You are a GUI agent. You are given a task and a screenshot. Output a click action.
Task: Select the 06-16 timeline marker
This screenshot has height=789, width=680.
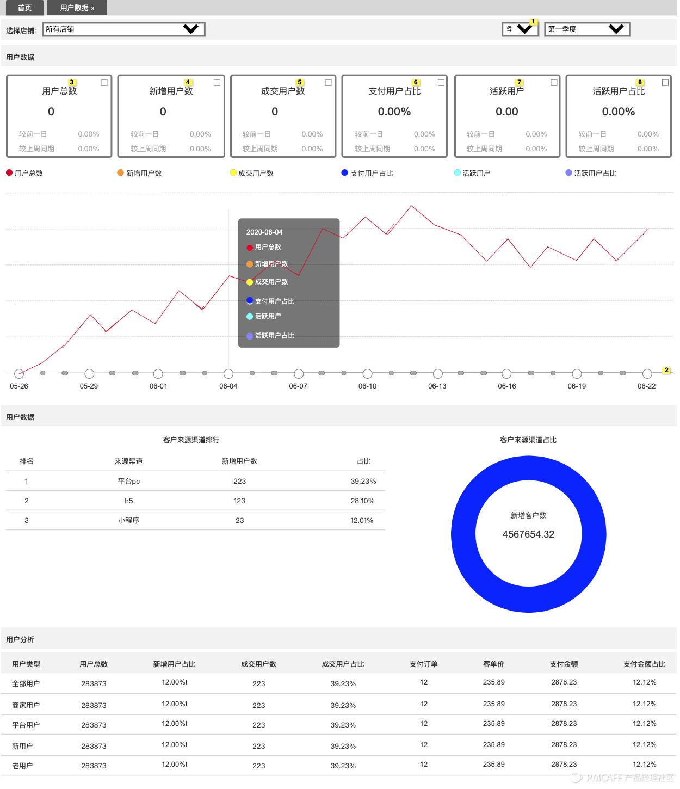pyautogui.click(x=507, y=374)
